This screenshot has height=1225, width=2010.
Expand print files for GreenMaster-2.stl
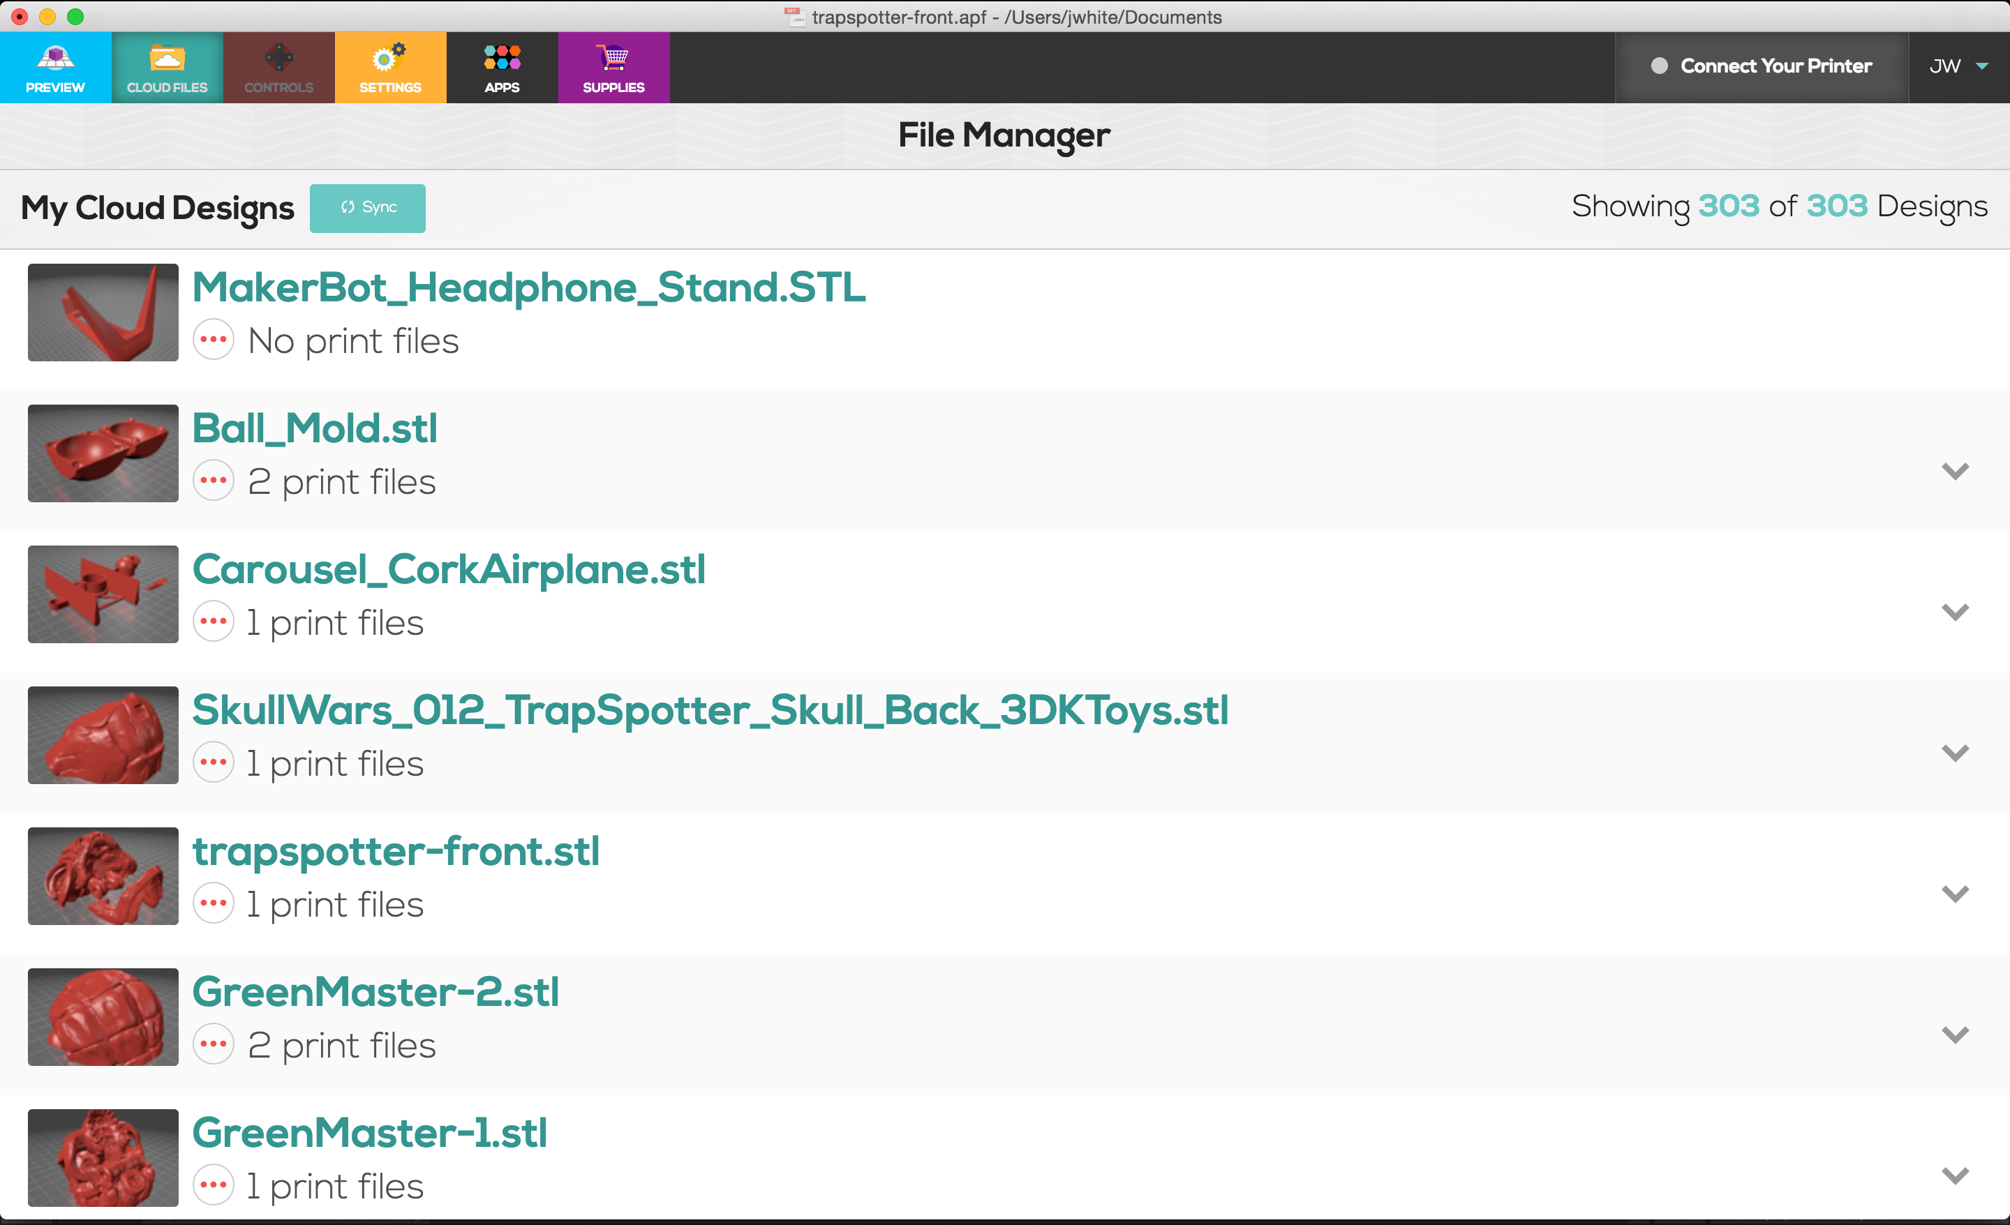(1956, 1036)
